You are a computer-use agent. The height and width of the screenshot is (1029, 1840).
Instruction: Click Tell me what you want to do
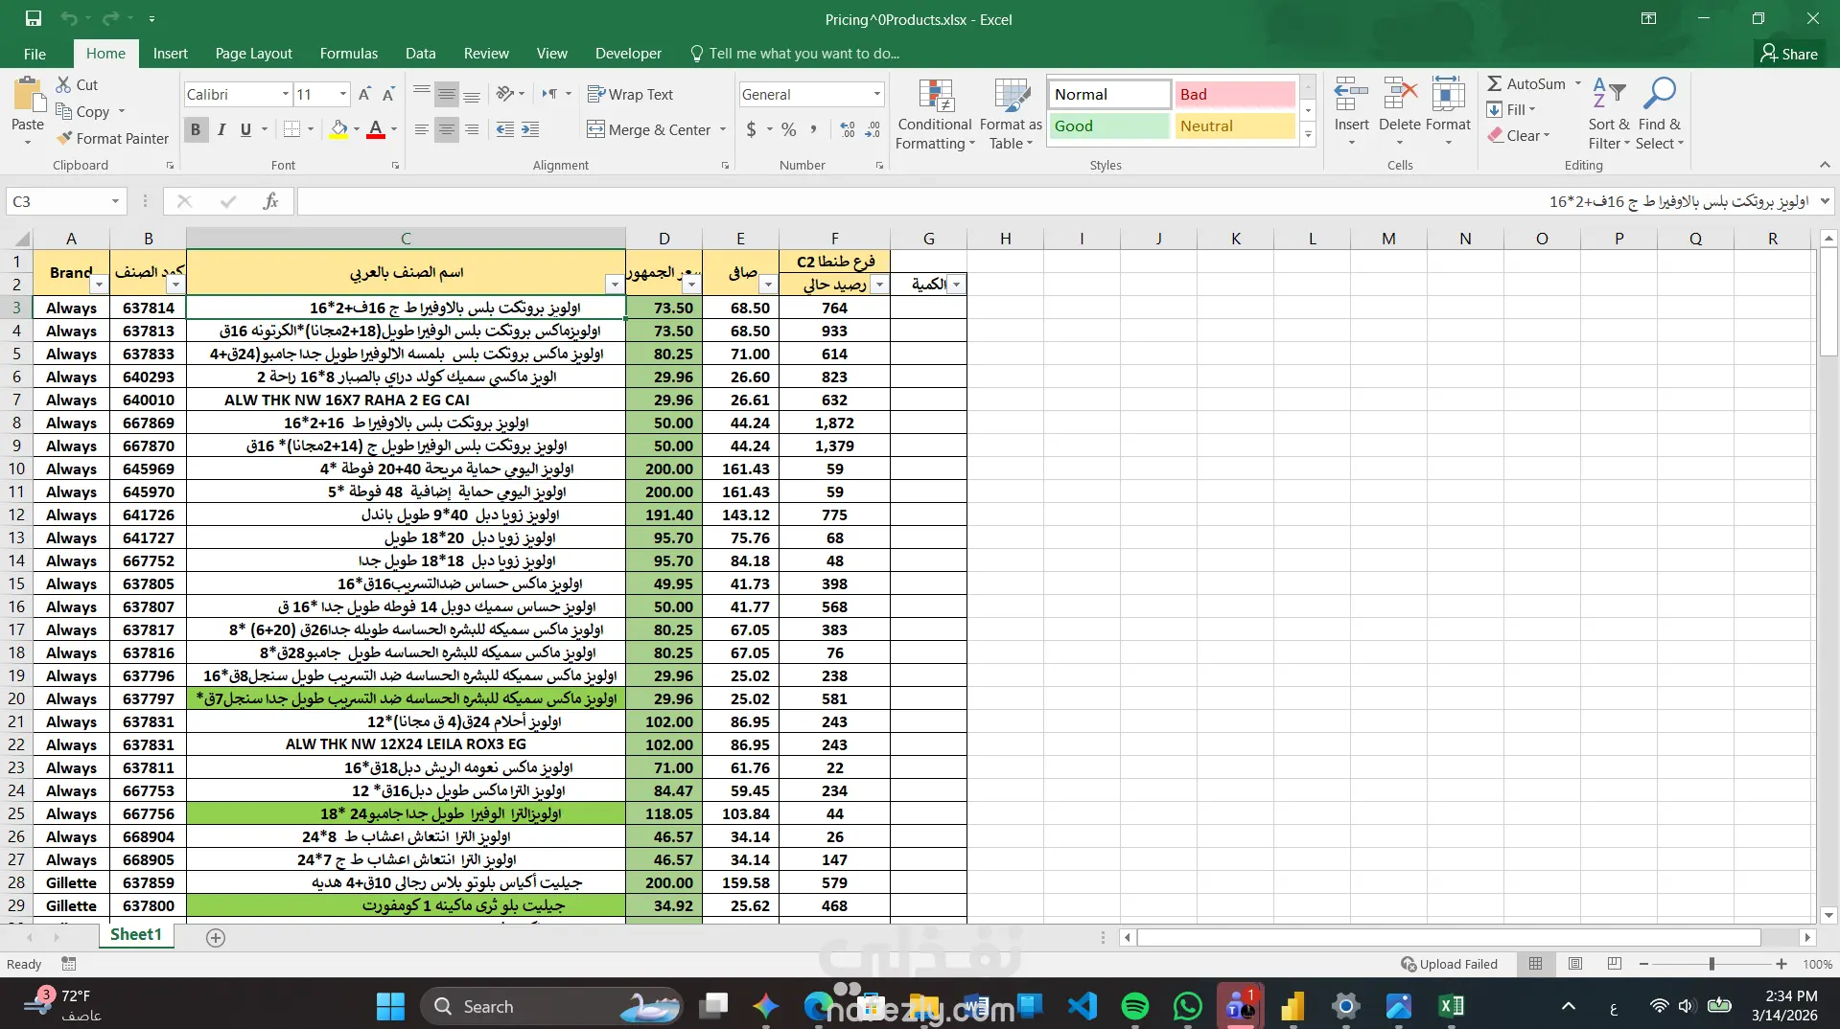[804, 54]
